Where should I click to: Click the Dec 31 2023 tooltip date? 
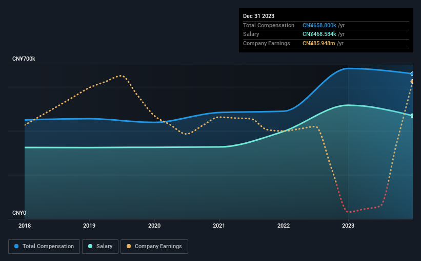pos(258,16)
